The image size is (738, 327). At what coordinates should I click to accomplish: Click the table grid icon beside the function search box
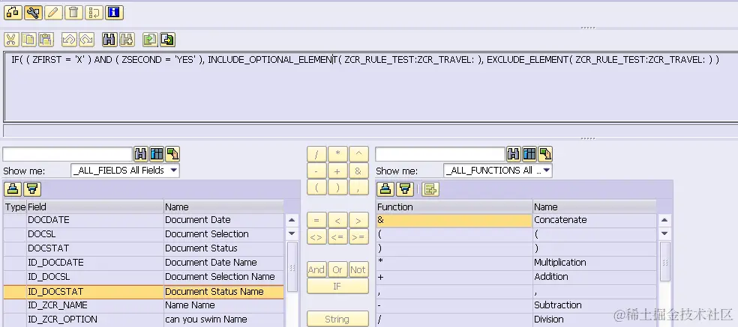(x=529, y=153)
